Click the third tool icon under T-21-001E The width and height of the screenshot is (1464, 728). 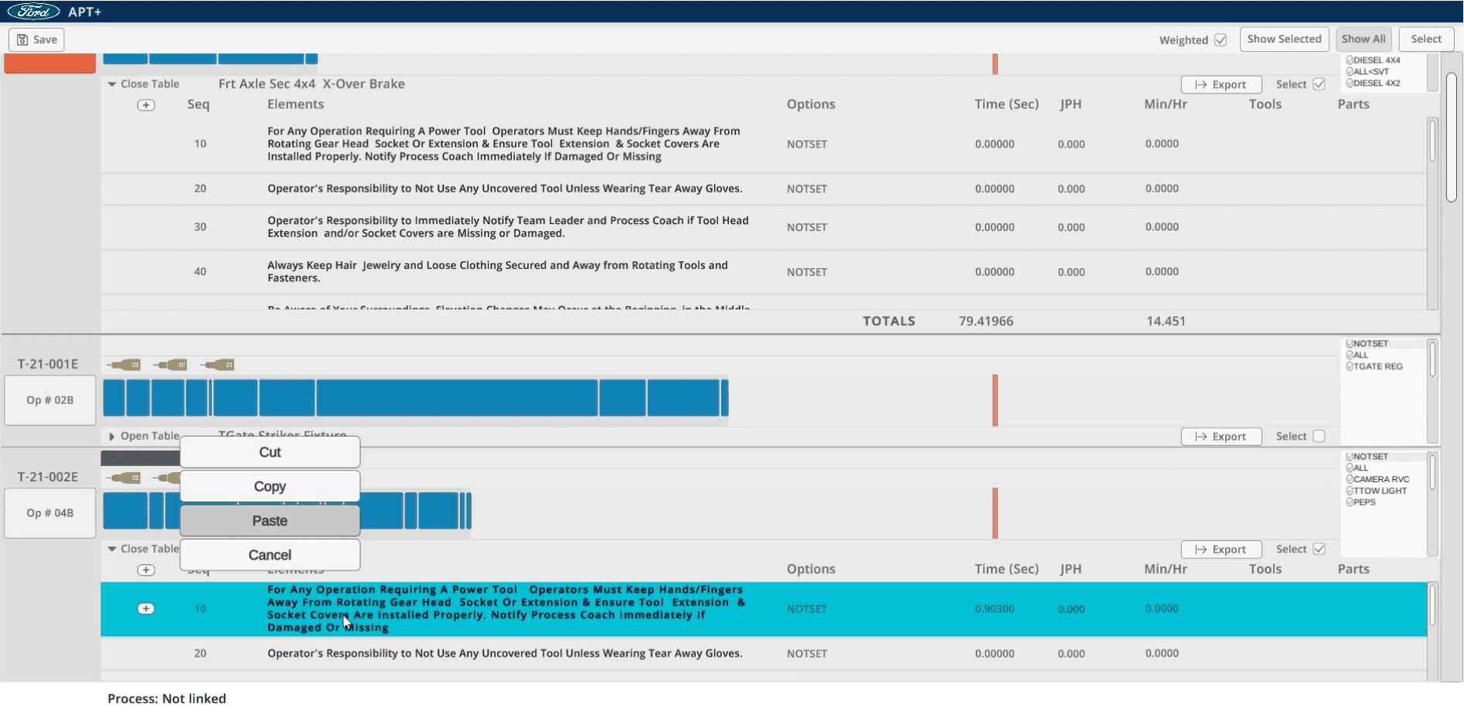coord(217,365)
